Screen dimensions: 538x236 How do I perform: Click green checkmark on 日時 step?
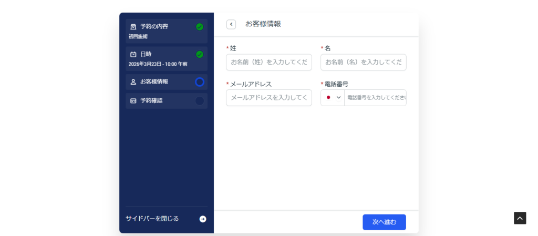[200, 54]
